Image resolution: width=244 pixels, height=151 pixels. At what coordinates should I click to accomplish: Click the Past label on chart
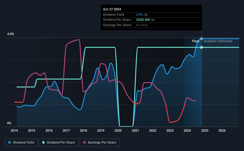pos(196,41)
